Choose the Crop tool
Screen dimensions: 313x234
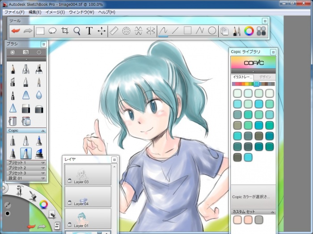[x=65, y=31]
